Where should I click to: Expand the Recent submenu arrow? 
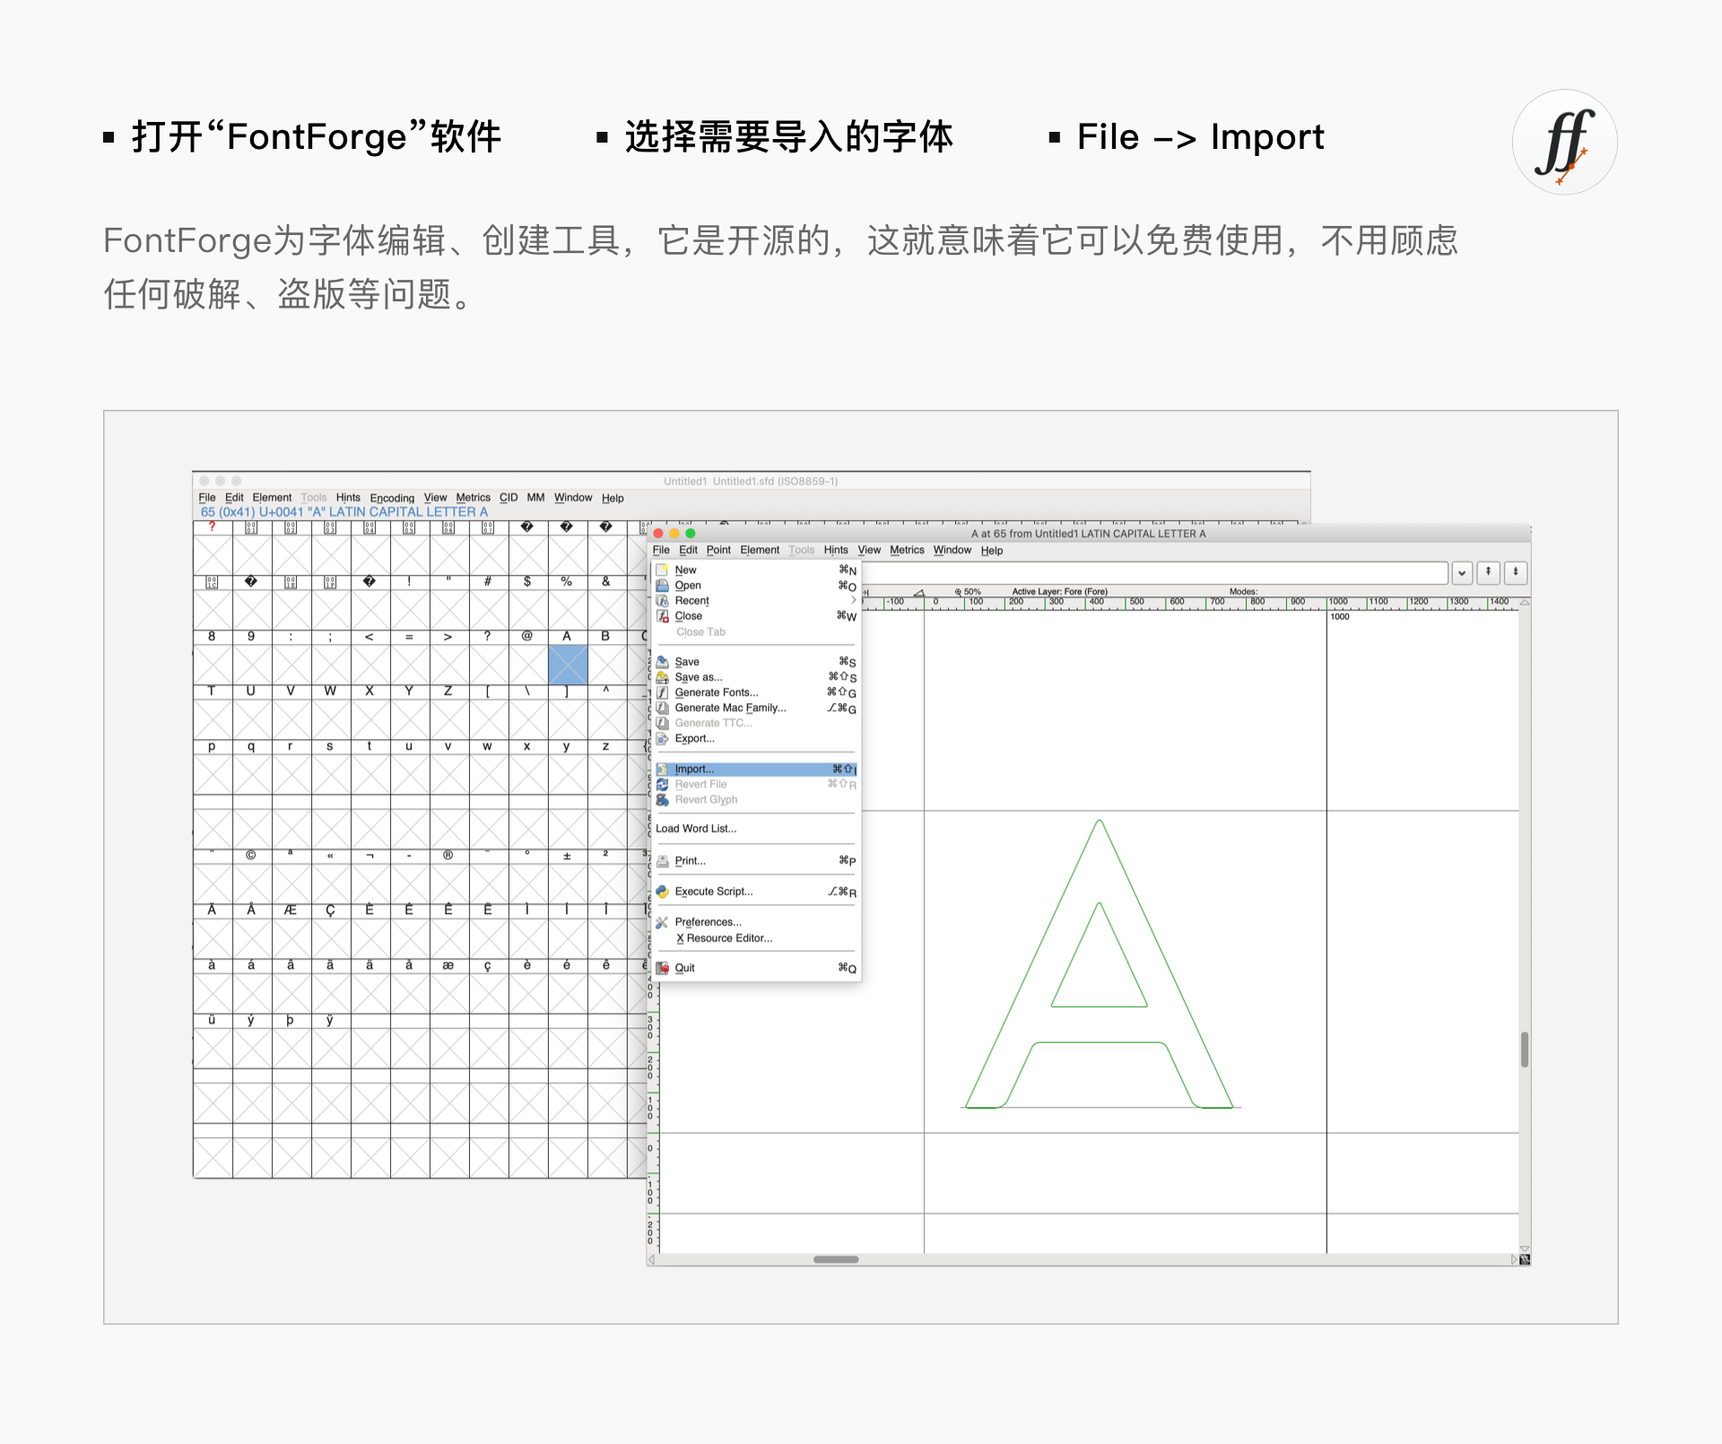point(853,600)
